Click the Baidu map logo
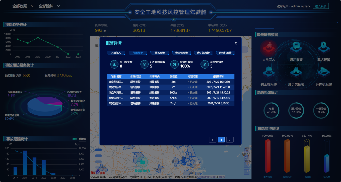 tap(98, 173)
